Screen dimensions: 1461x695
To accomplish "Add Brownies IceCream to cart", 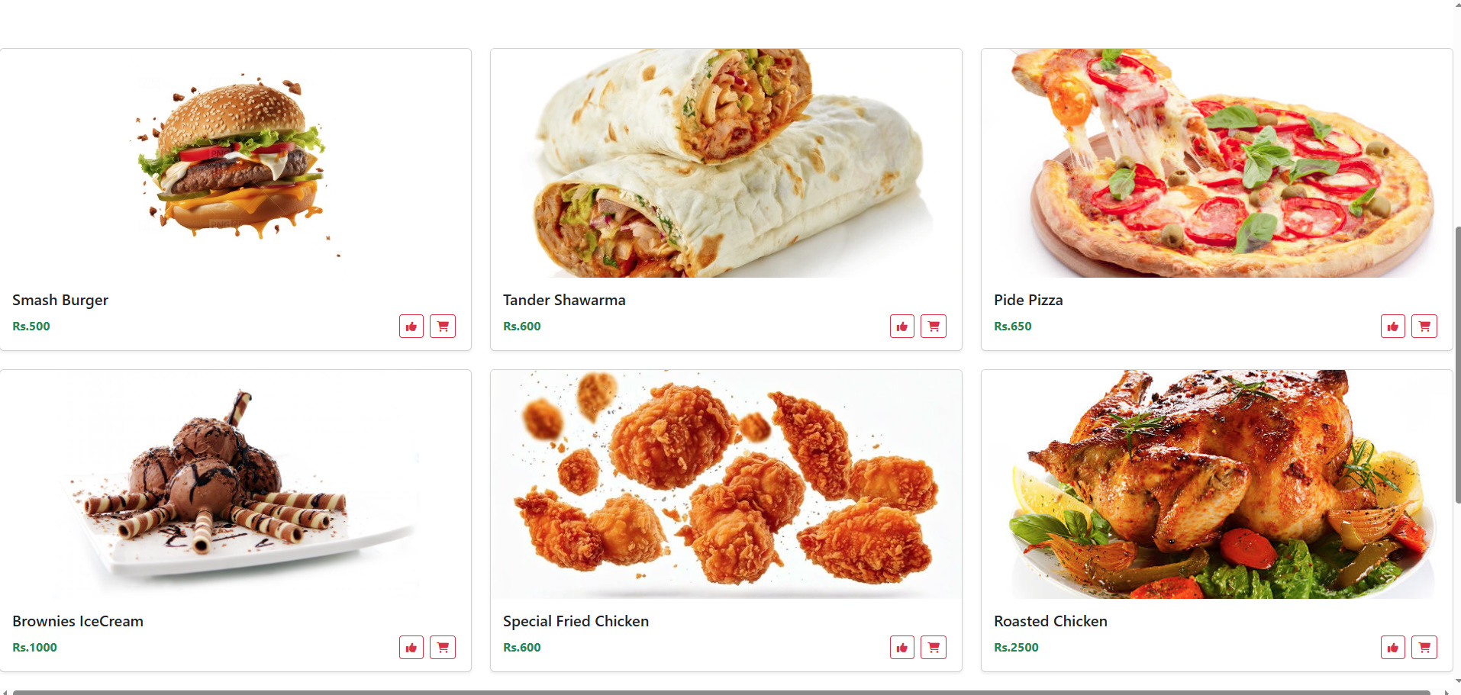I will (443, 648).
